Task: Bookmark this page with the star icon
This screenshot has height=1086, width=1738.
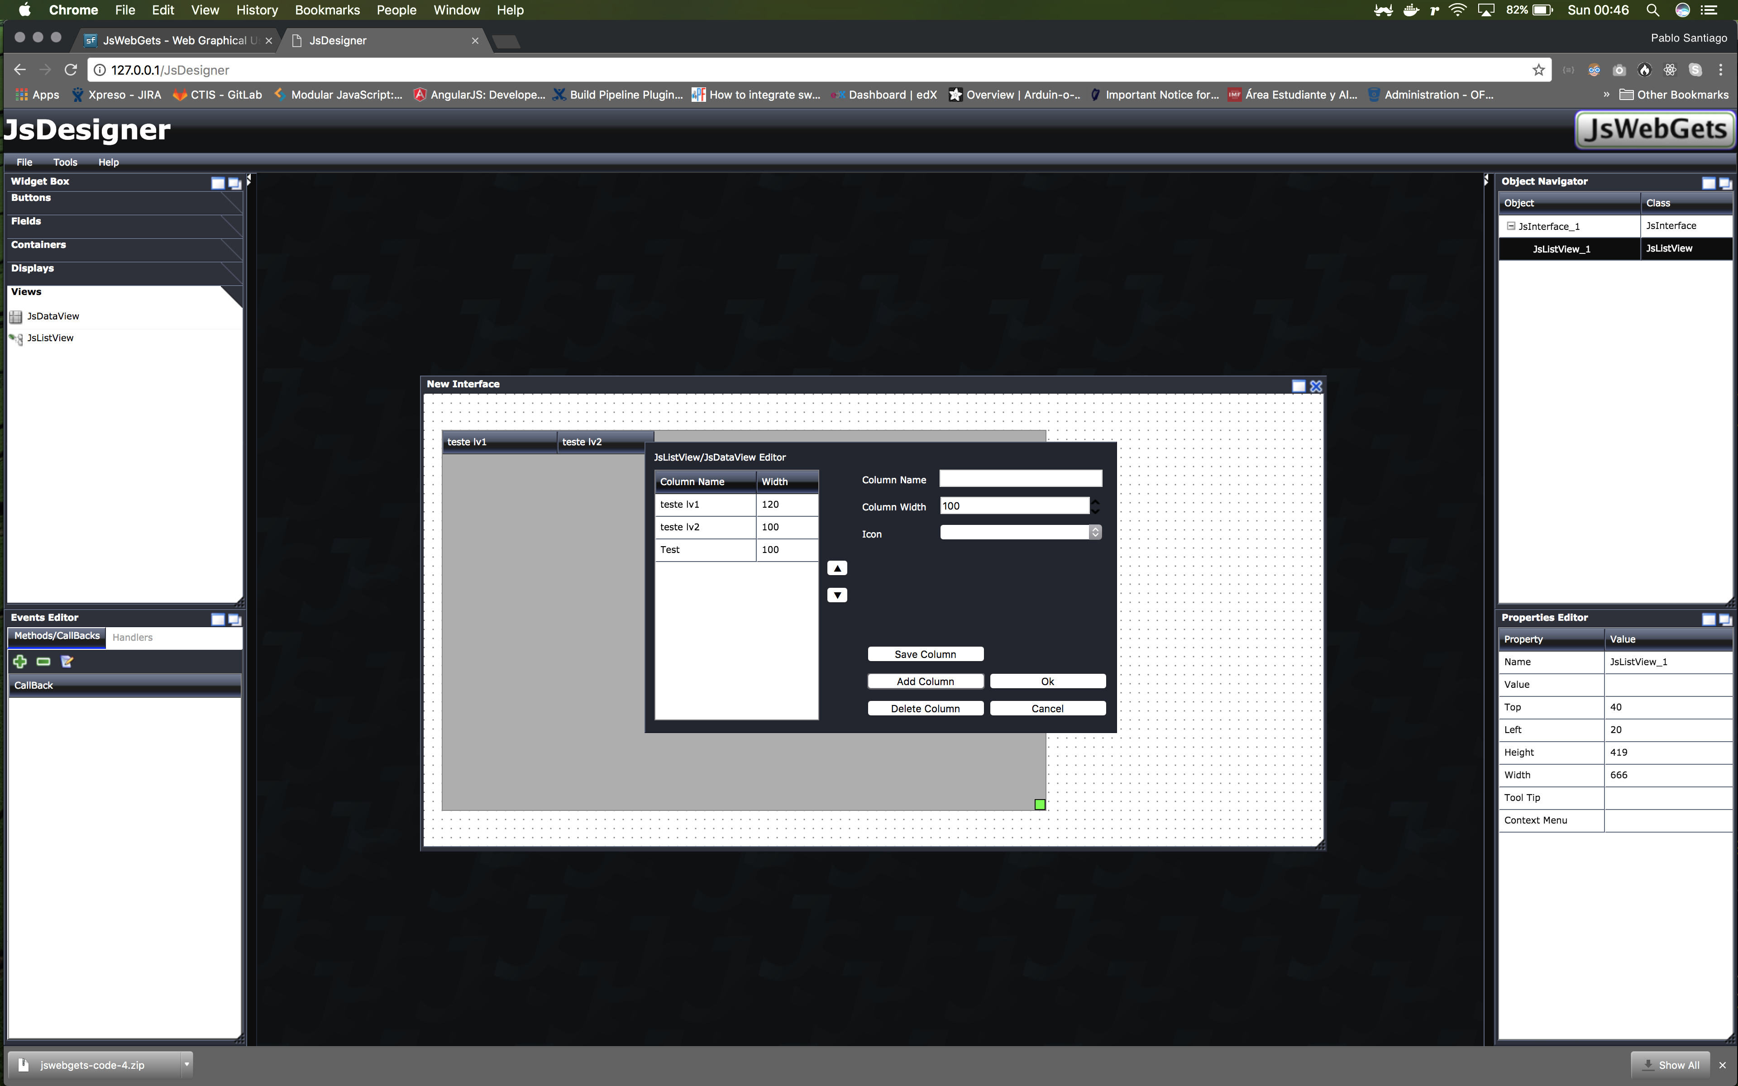Action: tap(1538, 71)
